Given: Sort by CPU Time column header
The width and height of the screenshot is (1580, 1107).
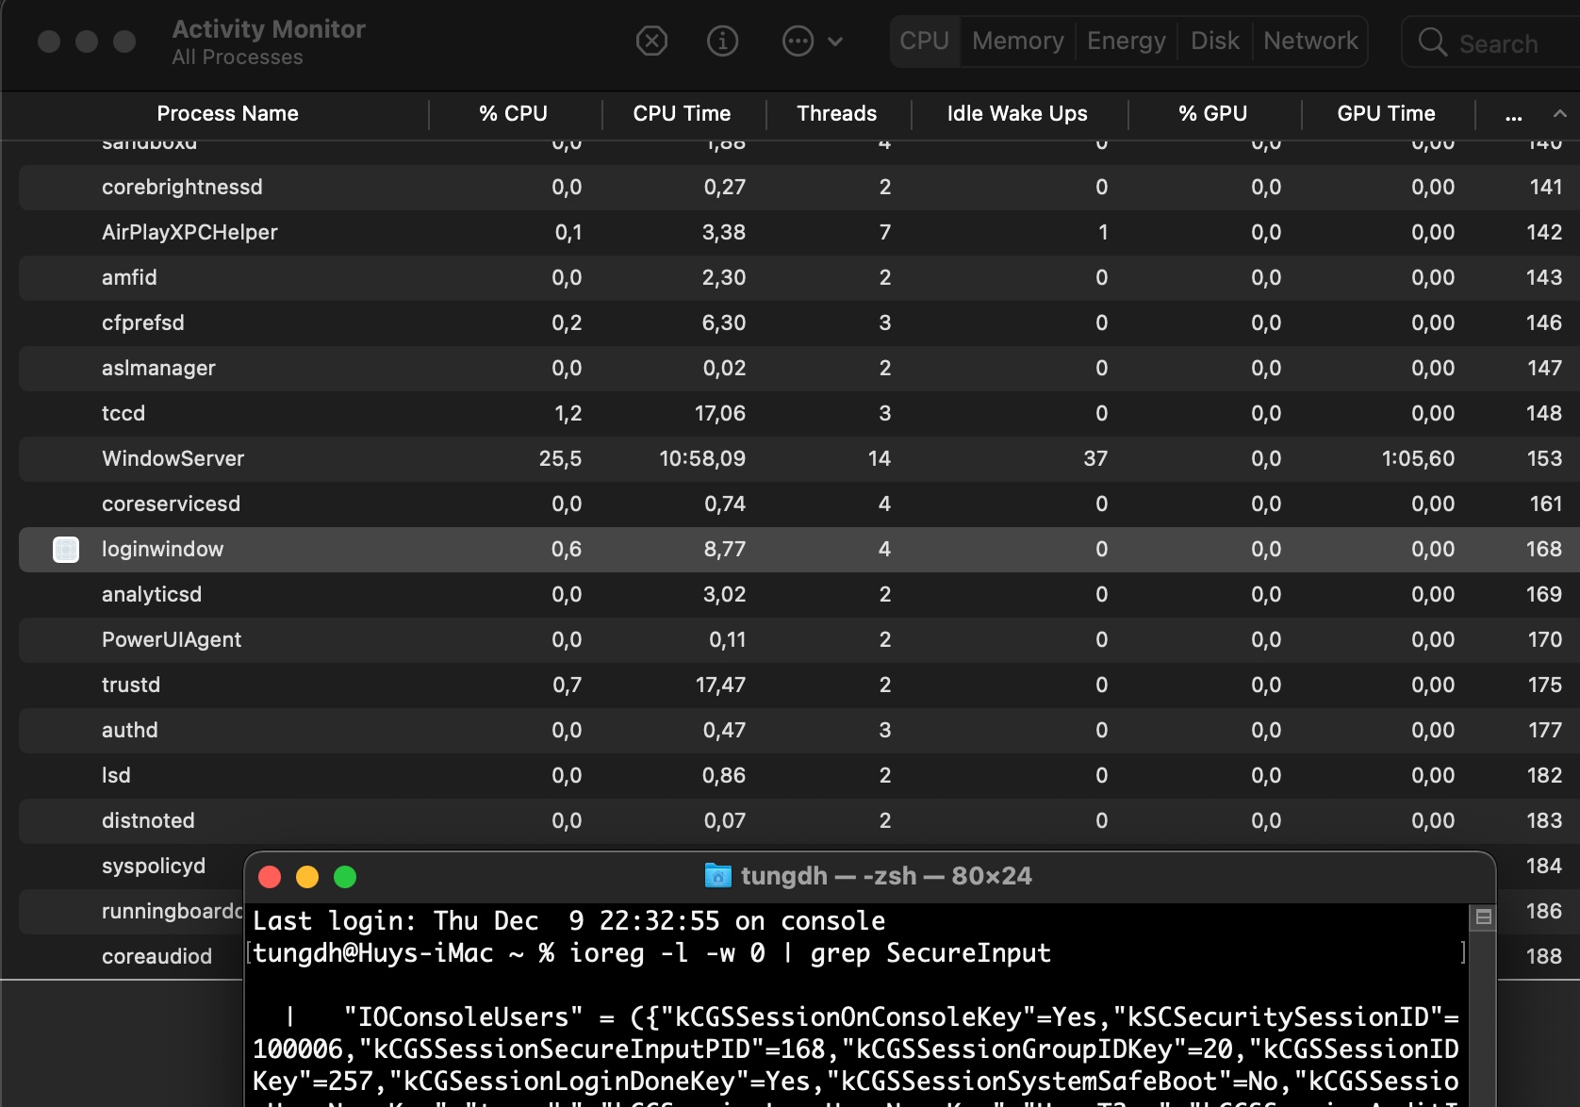Looking at the screenshot, I should (x=682, y=114).
